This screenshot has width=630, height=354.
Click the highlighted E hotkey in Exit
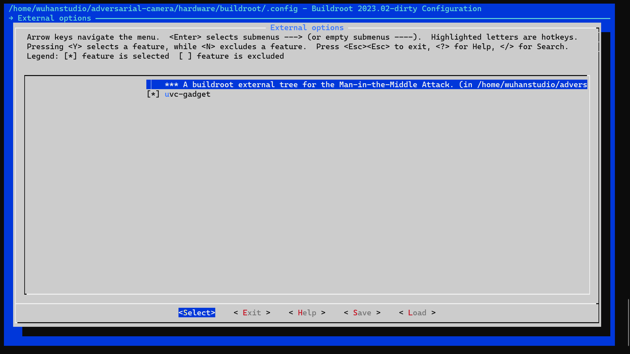(x=245, y=313)
